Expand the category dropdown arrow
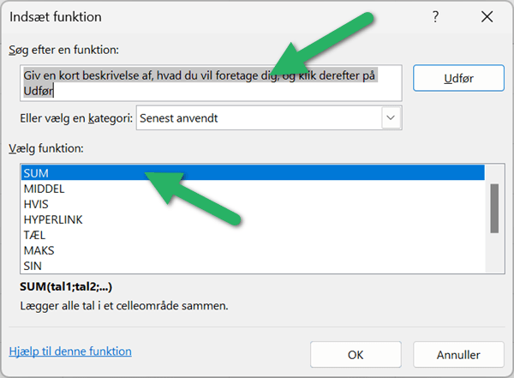This screenshot has width=514, height=378. [391, 118]
